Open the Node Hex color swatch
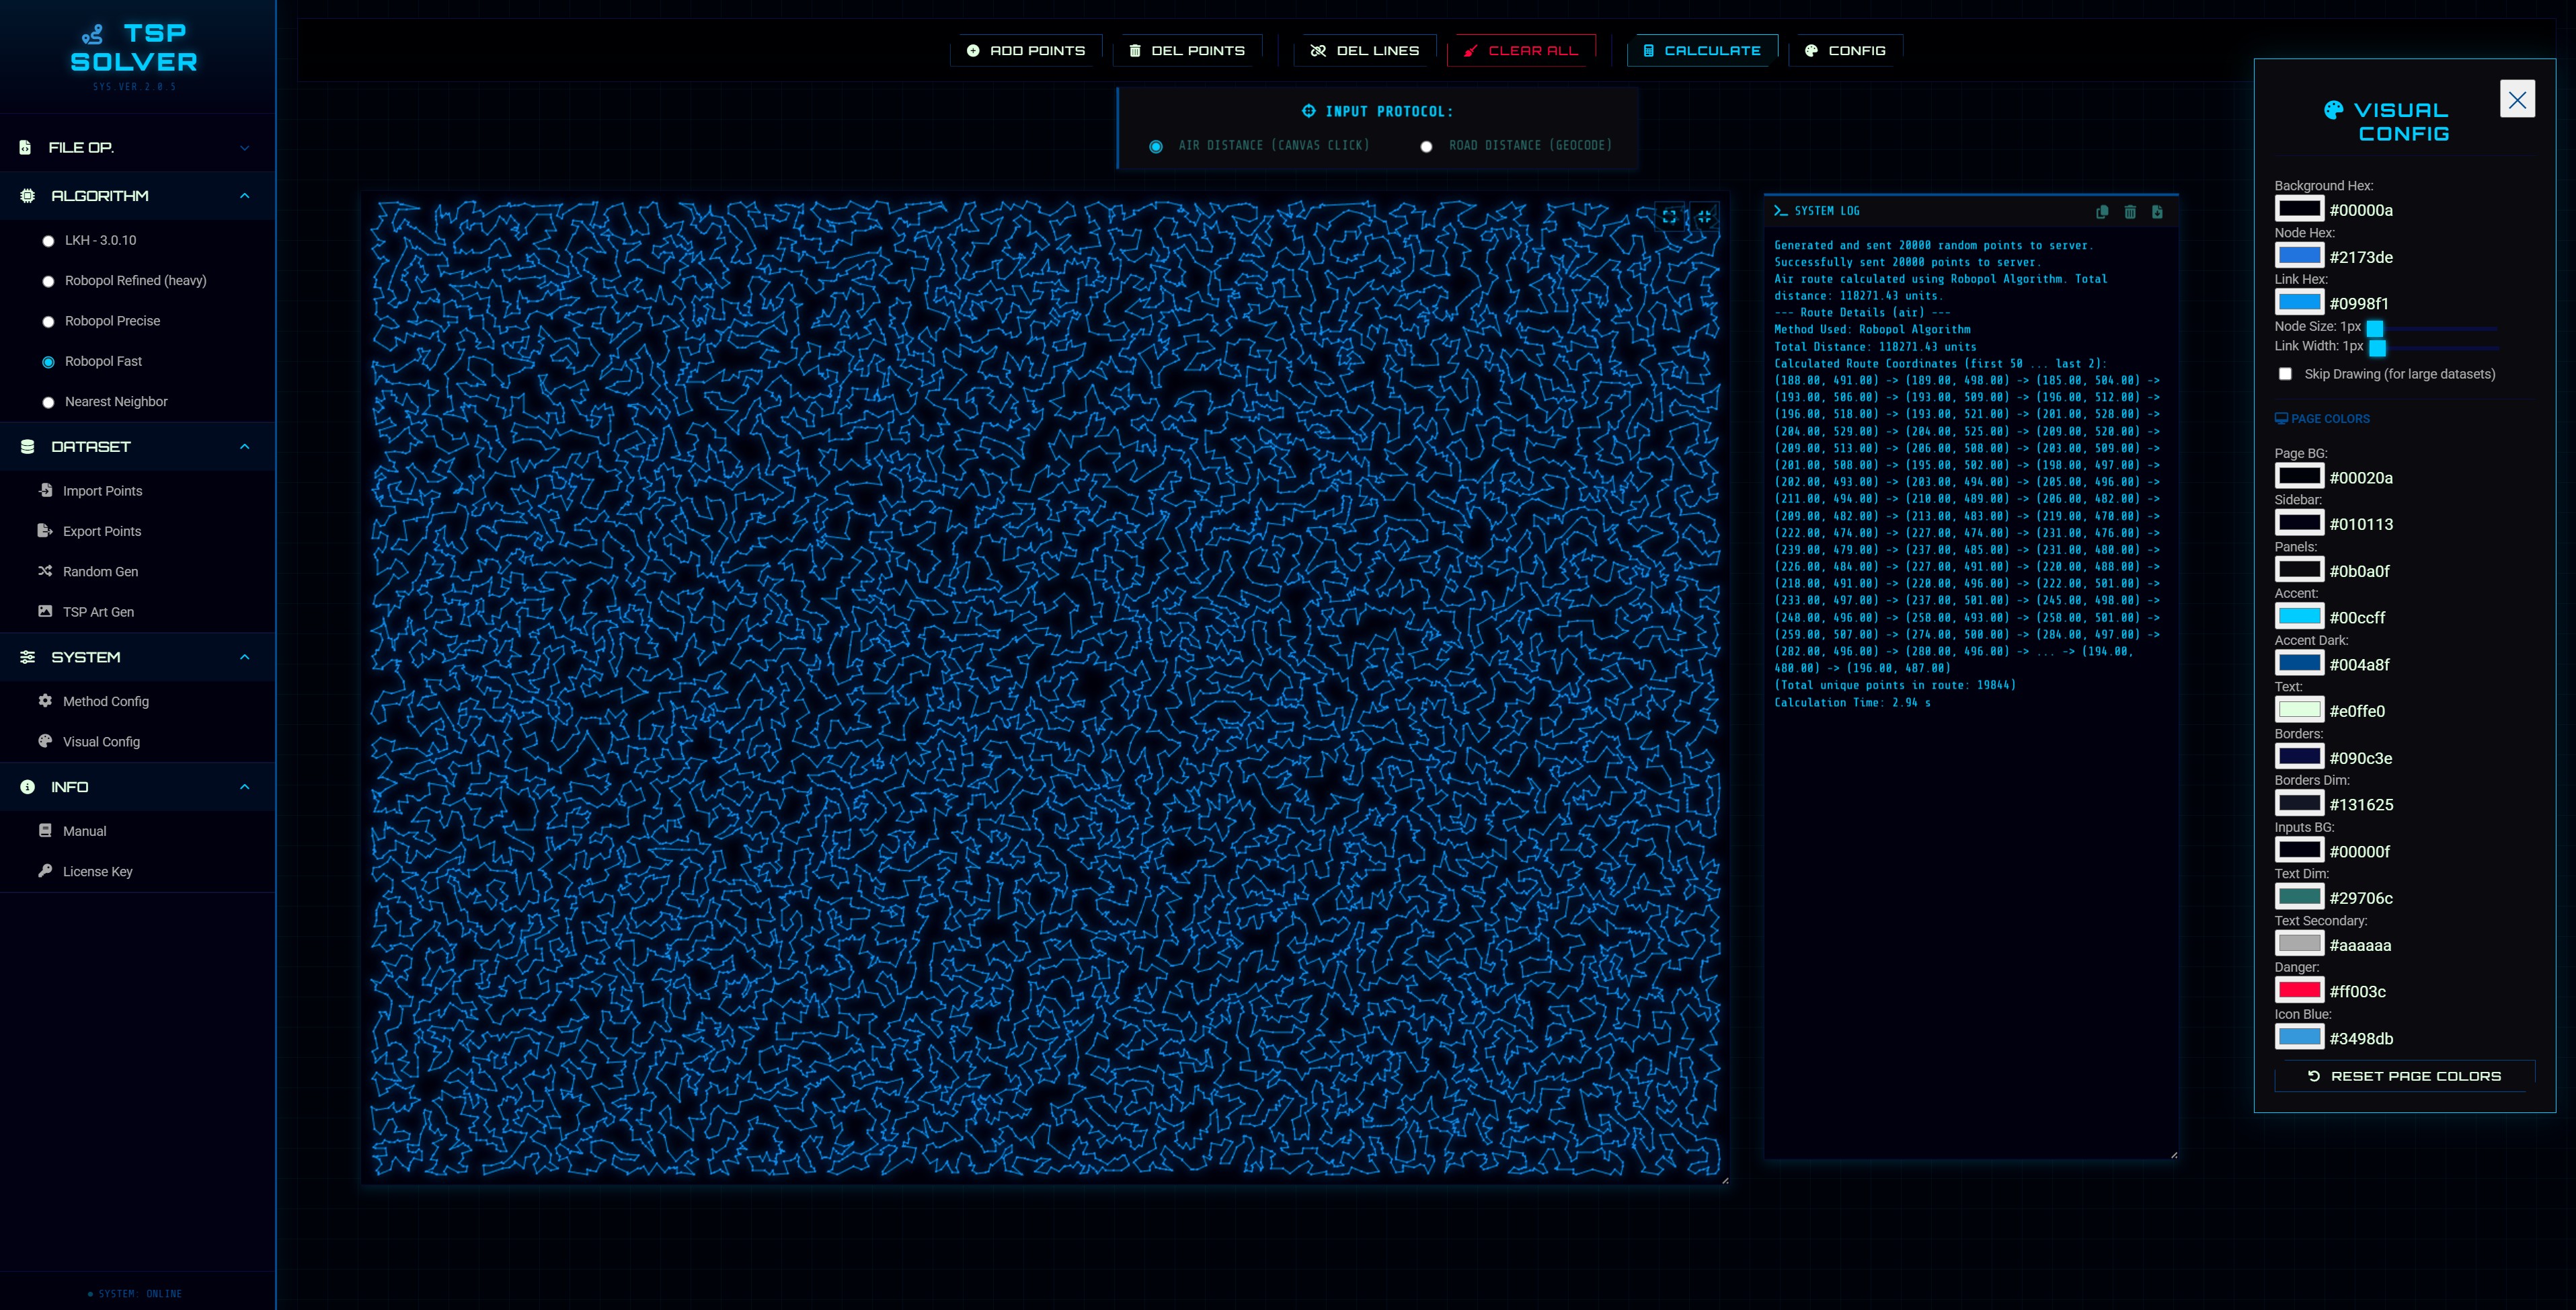2576x1310 pixels. 2298,256
